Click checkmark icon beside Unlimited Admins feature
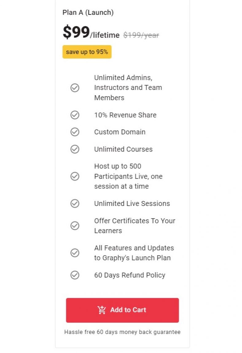The width and height of the screenshot is (242, 353). pos(75,87)
